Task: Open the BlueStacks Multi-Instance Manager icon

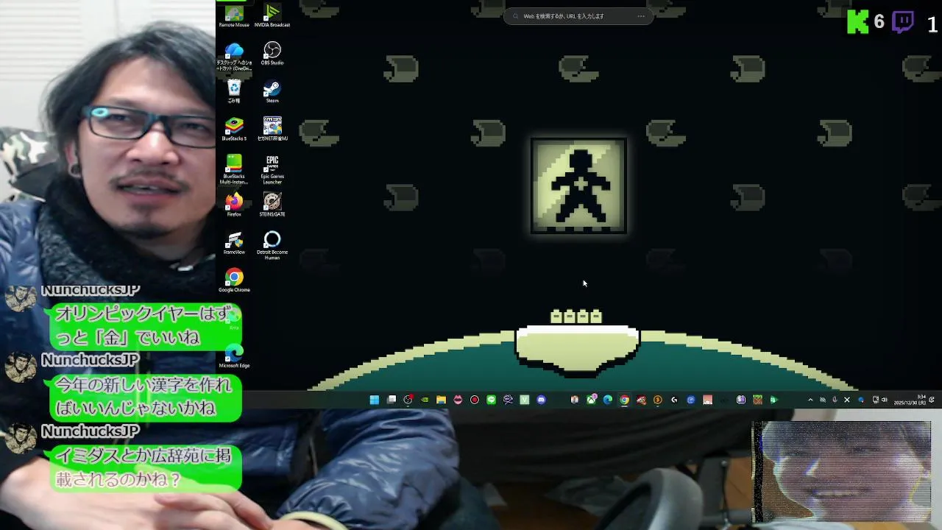Action: (x=234, y=169)
